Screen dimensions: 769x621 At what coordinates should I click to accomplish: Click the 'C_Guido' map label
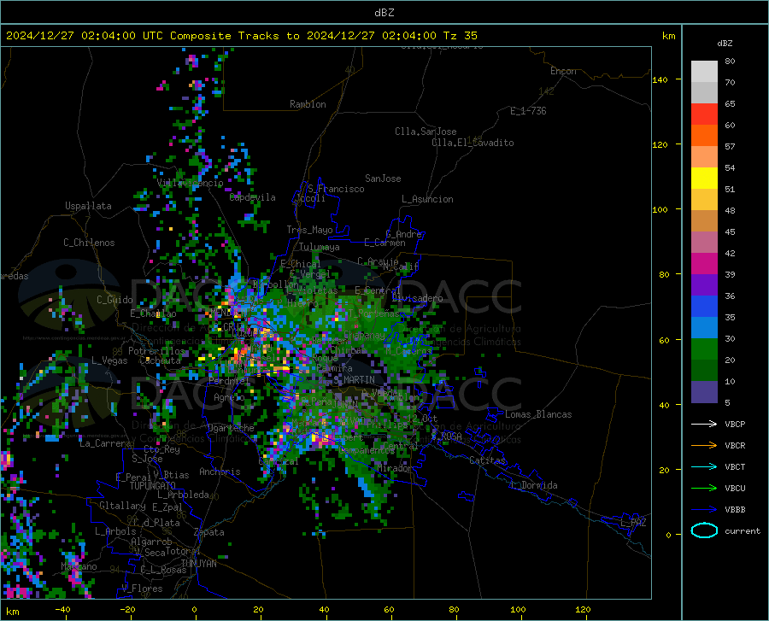114,300
